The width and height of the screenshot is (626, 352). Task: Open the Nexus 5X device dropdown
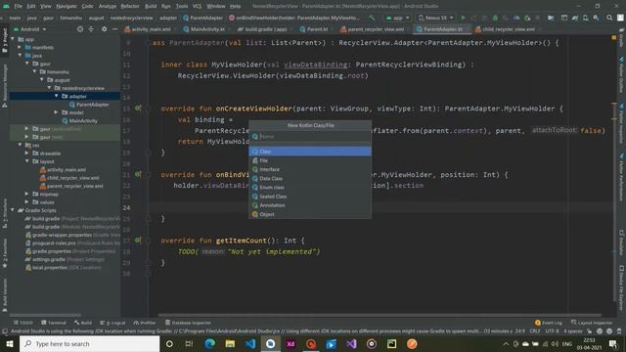click(x=435, y=18)
